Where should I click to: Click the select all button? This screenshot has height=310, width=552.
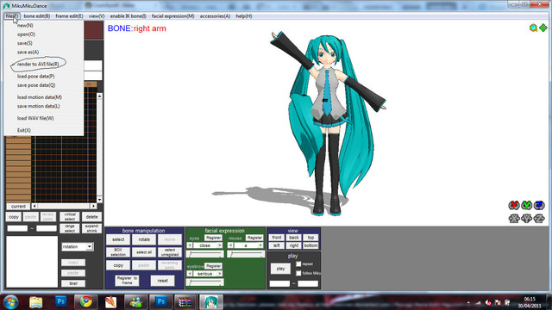[x=144, y=252]
